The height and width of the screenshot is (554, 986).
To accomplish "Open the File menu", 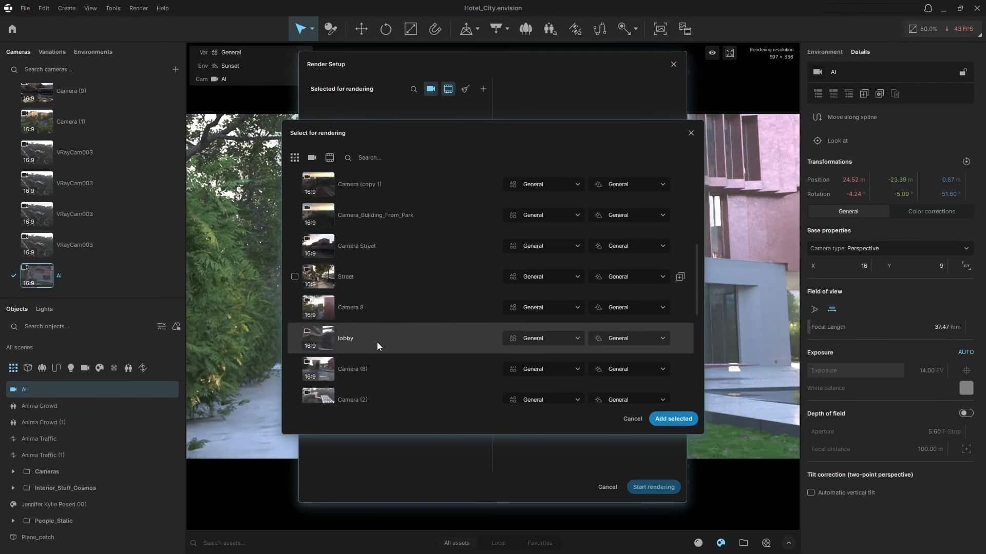I will [25, 8].
